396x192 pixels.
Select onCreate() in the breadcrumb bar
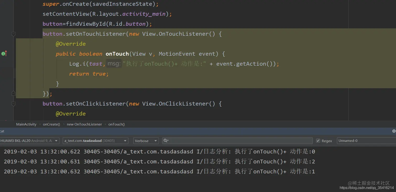pyautogui.click(x=51, y=124)
